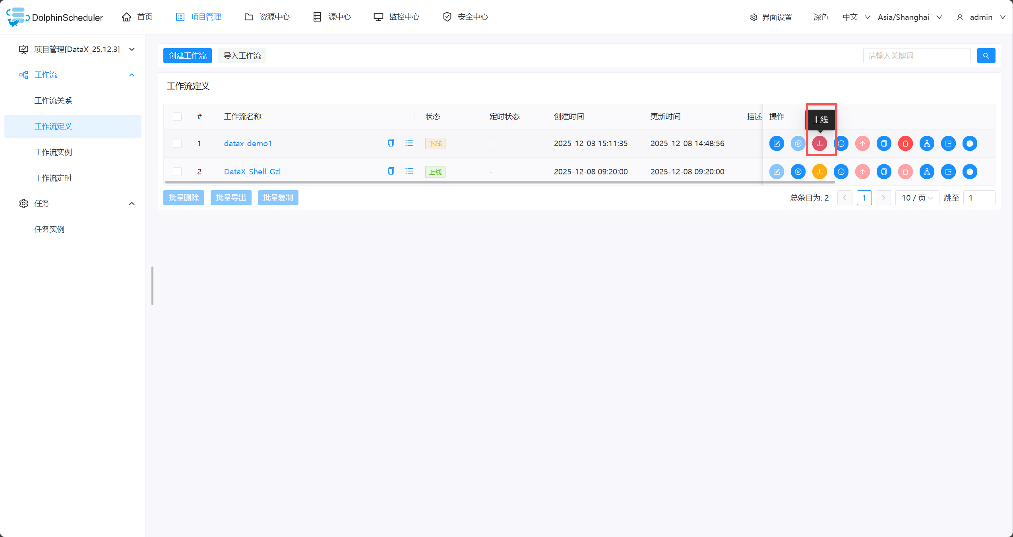1013x537 pixels.
Task: Click the online (上线) icon for datax_demo1
Action: [819, 143]
